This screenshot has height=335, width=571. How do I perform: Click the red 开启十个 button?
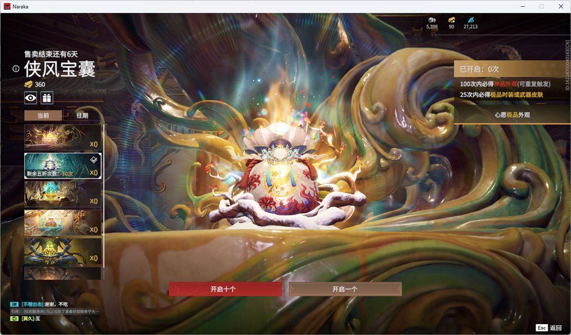click(x=225, y=289)
